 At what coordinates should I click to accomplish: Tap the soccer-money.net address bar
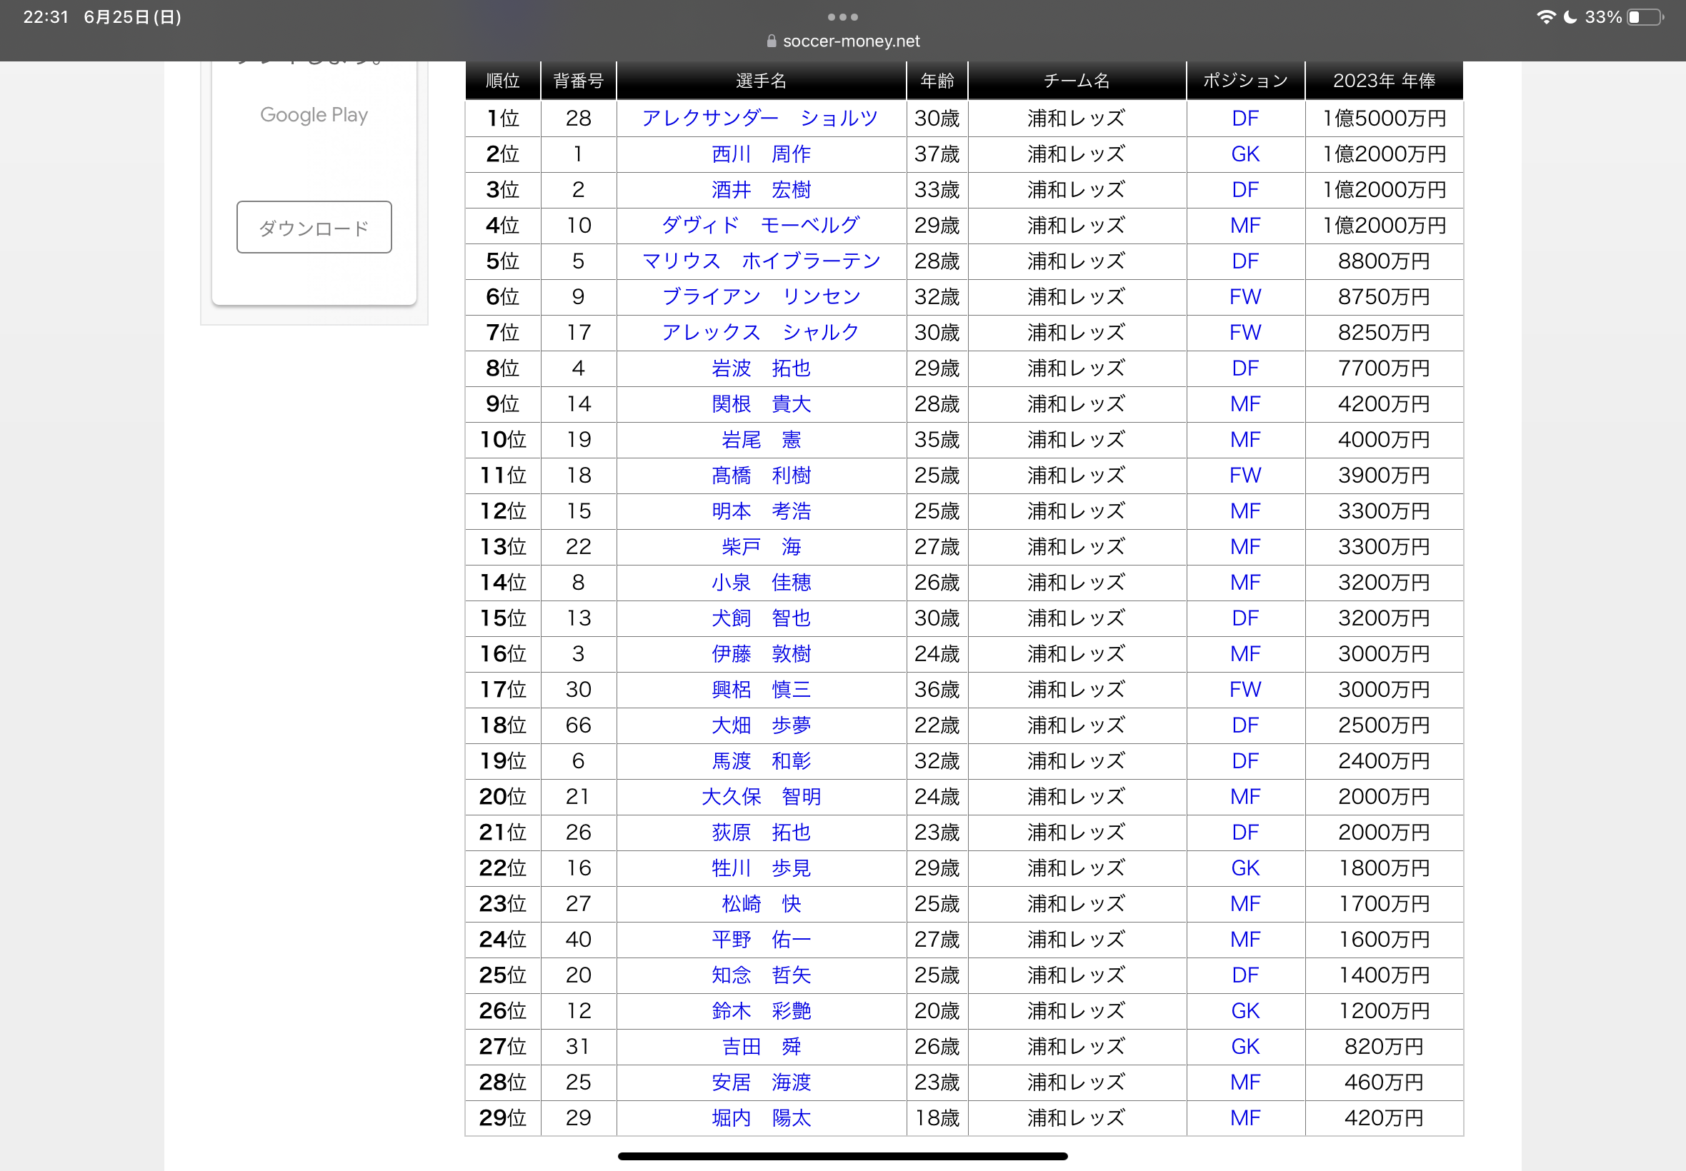coord(850,41)
